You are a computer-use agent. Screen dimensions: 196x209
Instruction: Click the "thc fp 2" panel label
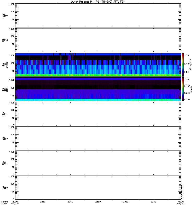tap(5, 188)
